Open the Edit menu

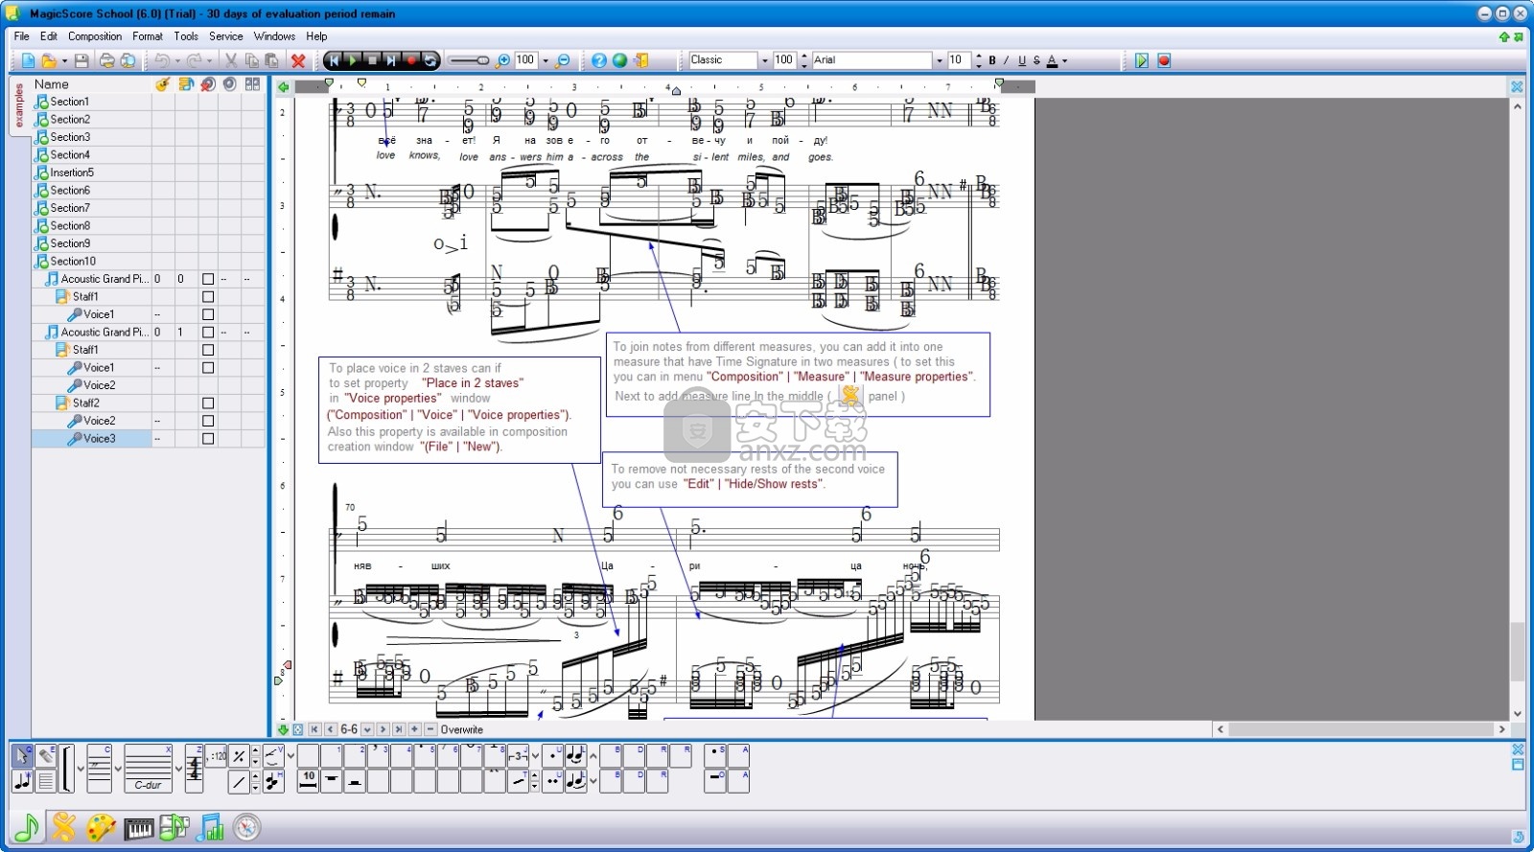click(x=49, y=36)
